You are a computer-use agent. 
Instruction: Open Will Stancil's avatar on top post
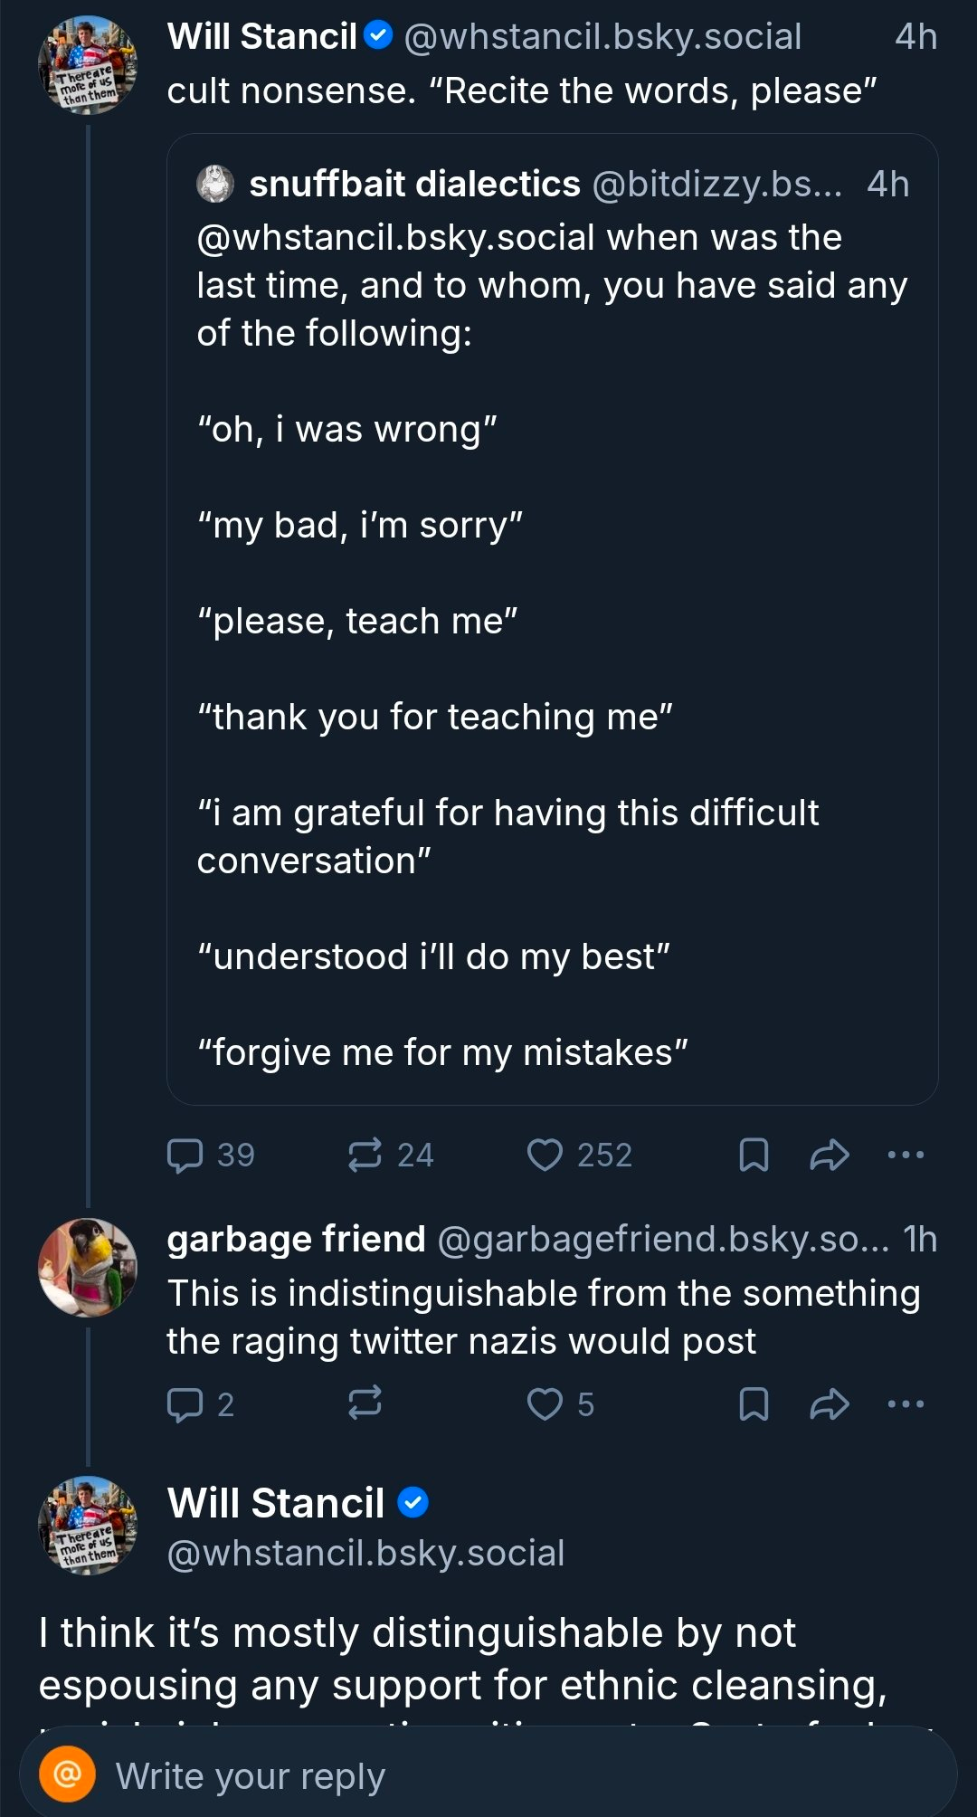click(88, 65)
